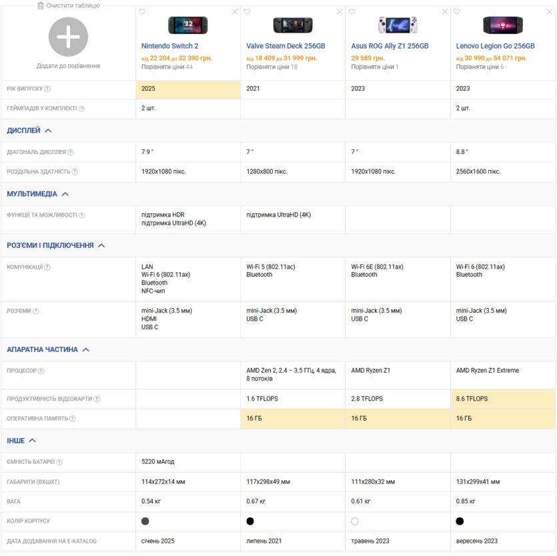Open the Valve Steam Deck 256GB title link

pyautogui.click(x=286, y=46)
